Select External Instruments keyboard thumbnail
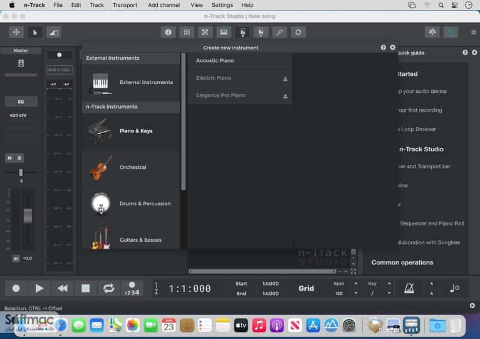The width and height of the screenshot is (480, 339). [100, 83]
